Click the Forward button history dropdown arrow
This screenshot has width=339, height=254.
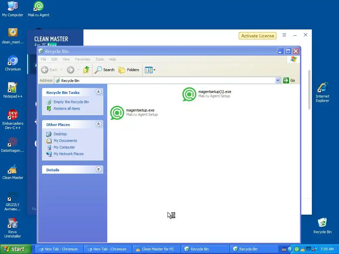[x=78, y=70]
